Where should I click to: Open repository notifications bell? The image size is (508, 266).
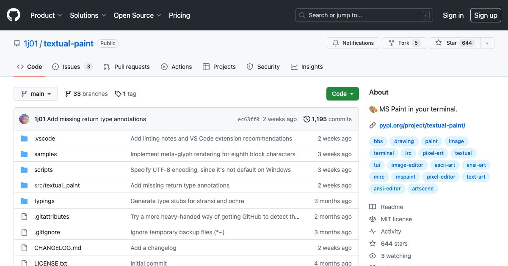tap(336, 43)
